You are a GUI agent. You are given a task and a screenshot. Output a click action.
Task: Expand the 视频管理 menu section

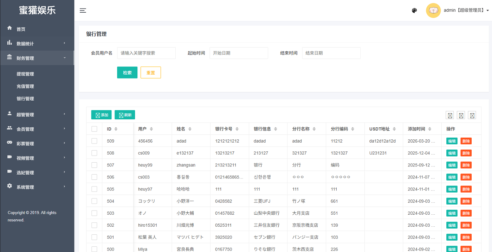[x=37, y=158]
